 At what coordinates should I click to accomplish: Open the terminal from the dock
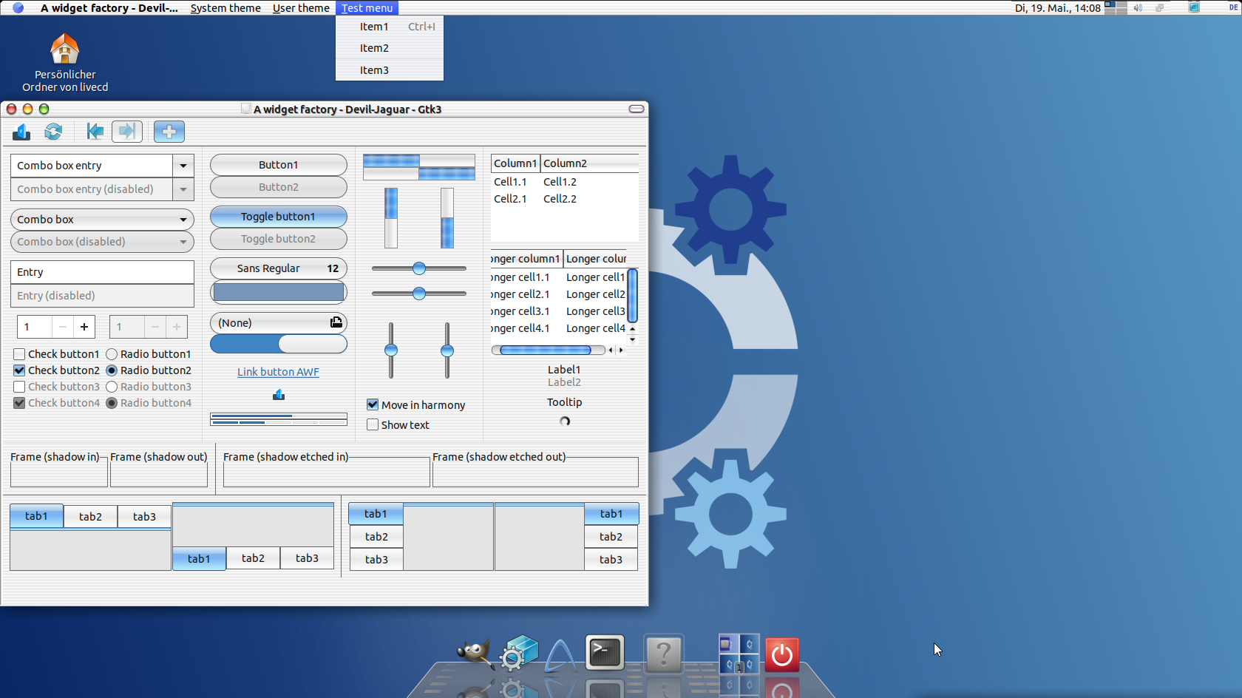(605, 653)
